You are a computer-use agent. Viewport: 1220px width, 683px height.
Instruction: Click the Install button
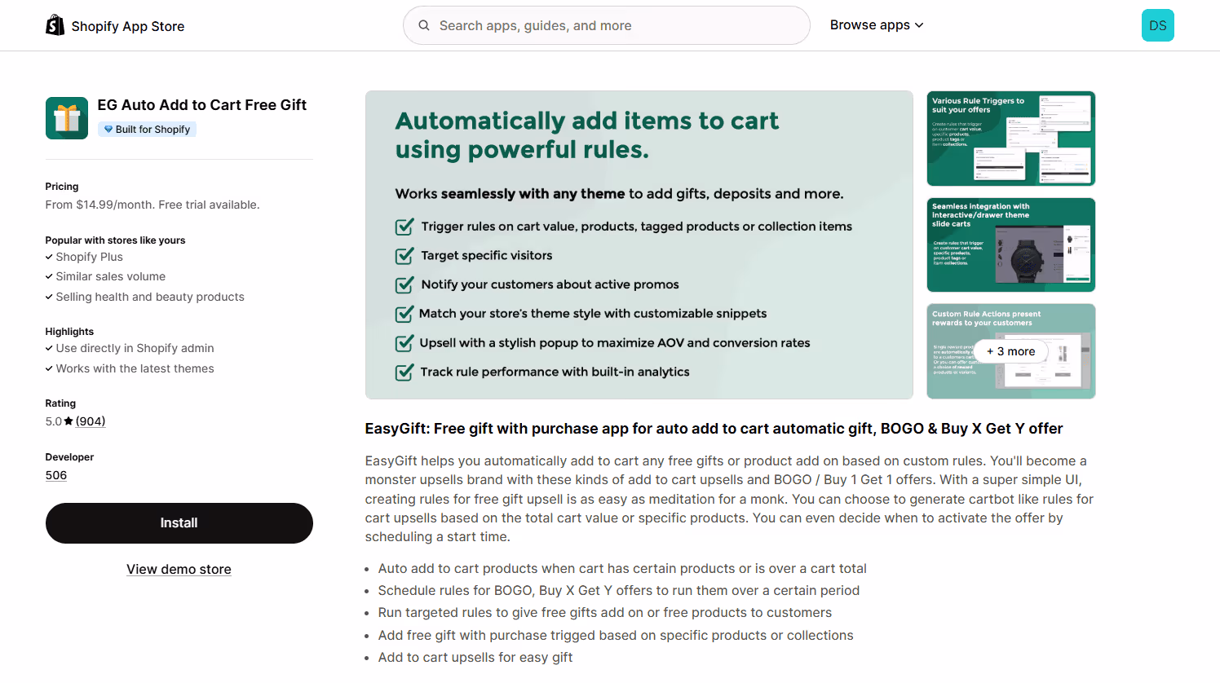[x=179, y=523]
